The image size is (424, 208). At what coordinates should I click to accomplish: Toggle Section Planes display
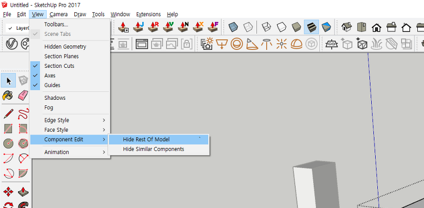pos(70,56)
